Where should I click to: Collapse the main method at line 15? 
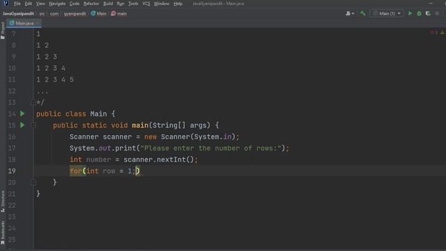(x=33, y=125)
